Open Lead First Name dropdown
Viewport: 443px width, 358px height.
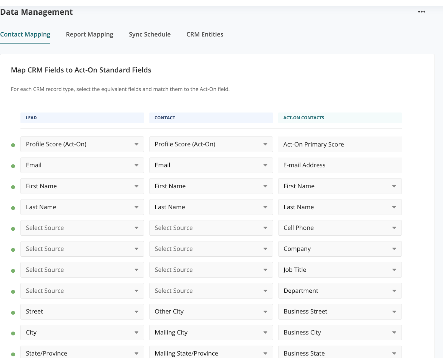click(82, 186)
